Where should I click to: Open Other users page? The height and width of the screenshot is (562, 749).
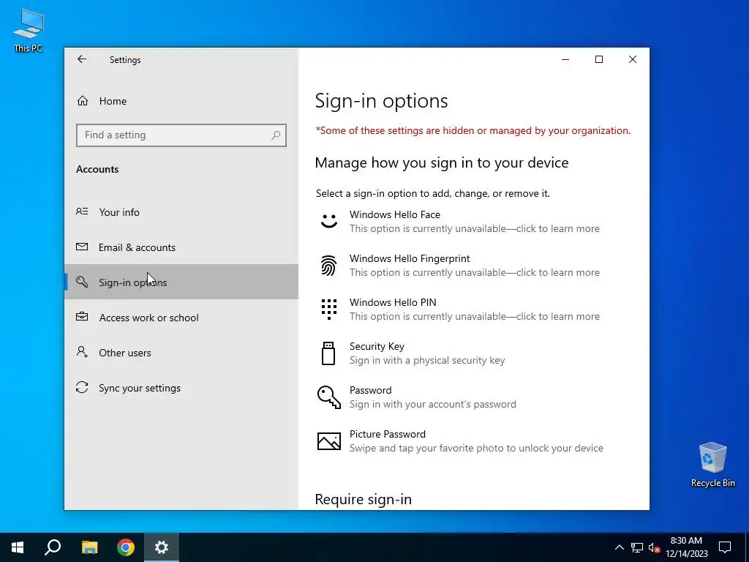point(181,353)
